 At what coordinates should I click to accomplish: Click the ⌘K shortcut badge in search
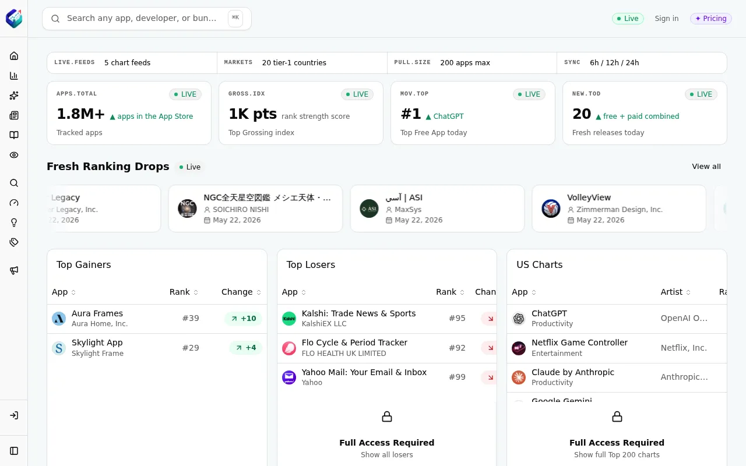235,18
